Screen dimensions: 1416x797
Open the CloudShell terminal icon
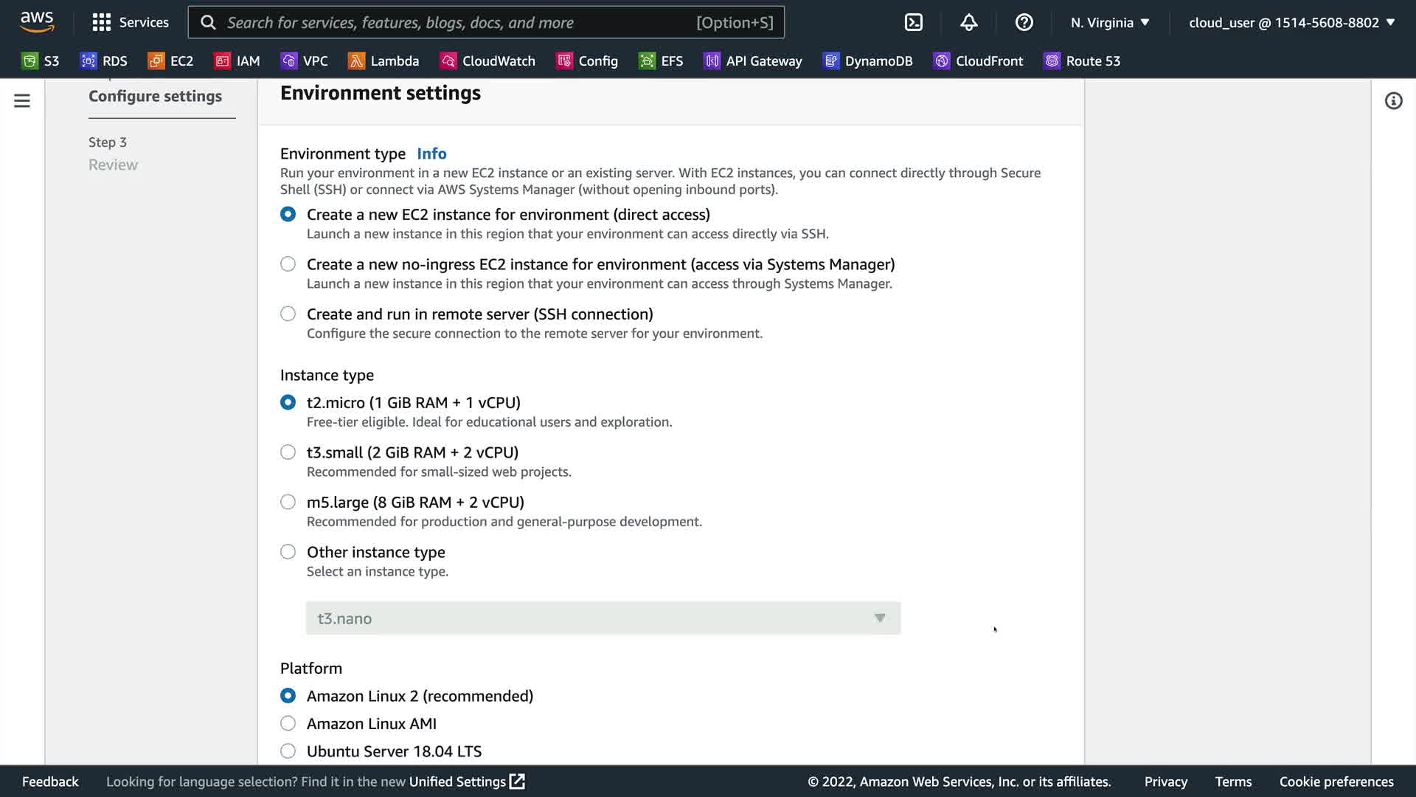(x=913, y=22)
